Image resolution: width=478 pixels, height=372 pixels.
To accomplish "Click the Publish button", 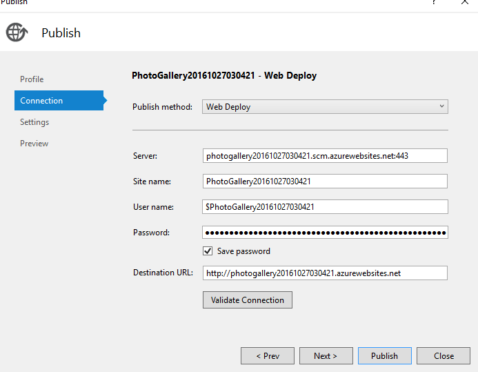I will [x=385, y=356].
